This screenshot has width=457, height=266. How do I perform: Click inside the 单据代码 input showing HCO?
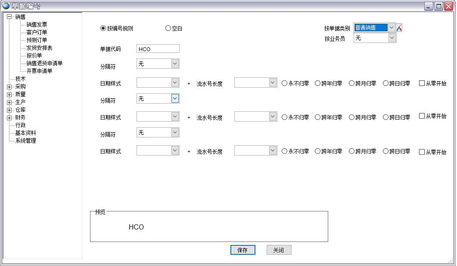[157, 49]
